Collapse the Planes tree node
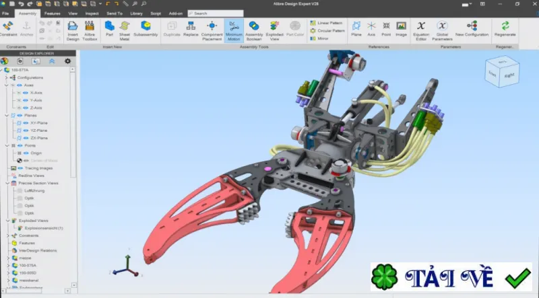 7,115
